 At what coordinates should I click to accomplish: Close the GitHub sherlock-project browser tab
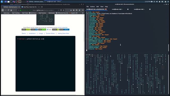coord(19,7)
